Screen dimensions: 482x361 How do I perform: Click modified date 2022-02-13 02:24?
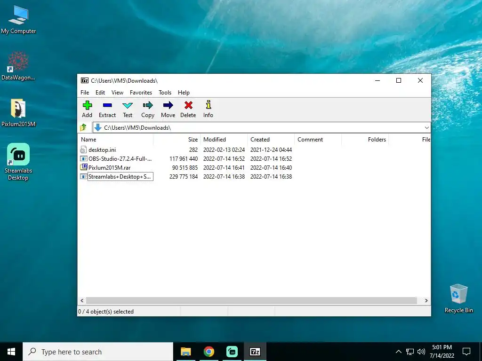pos(224,150)
